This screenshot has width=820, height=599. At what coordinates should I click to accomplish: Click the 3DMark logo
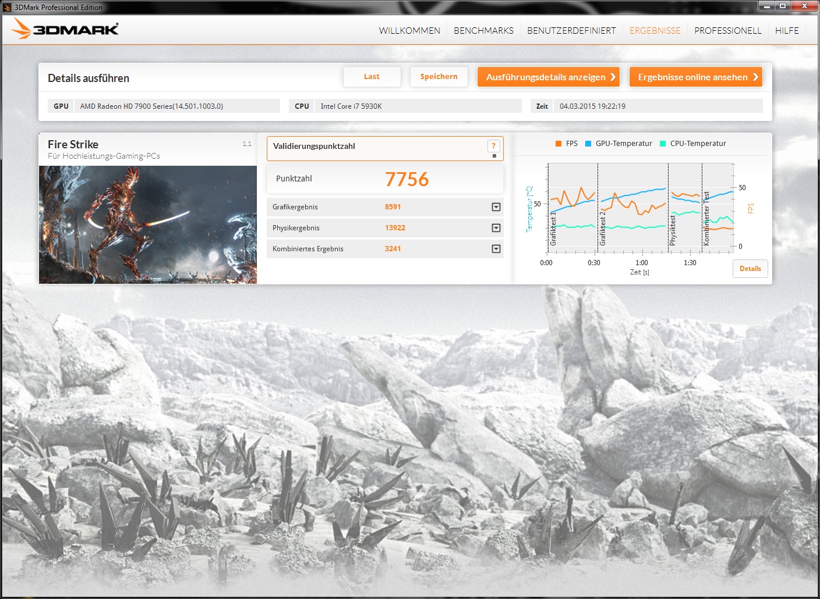[65, 28]
